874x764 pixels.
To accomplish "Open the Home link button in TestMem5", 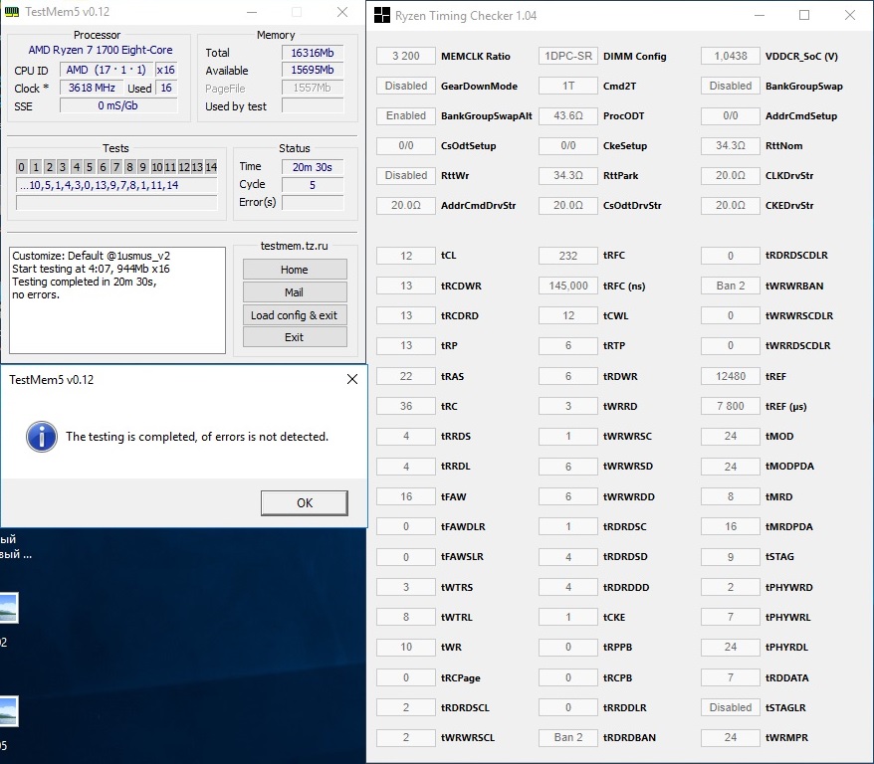I will (295, 270).
